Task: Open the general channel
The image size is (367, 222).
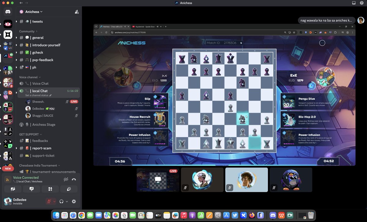Action: coord(49,38)
